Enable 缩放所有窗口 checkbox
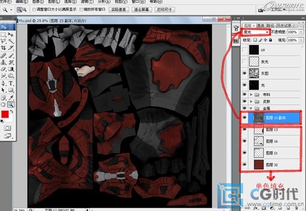This screenshot has width=306, height=211. [81, 10]
